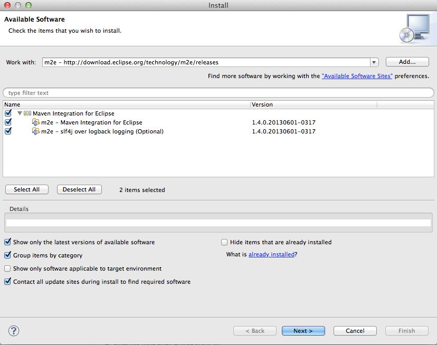
Task: Click the slf4j over logback feature icon
Action: pyautogui.click(x=36, y=131)
